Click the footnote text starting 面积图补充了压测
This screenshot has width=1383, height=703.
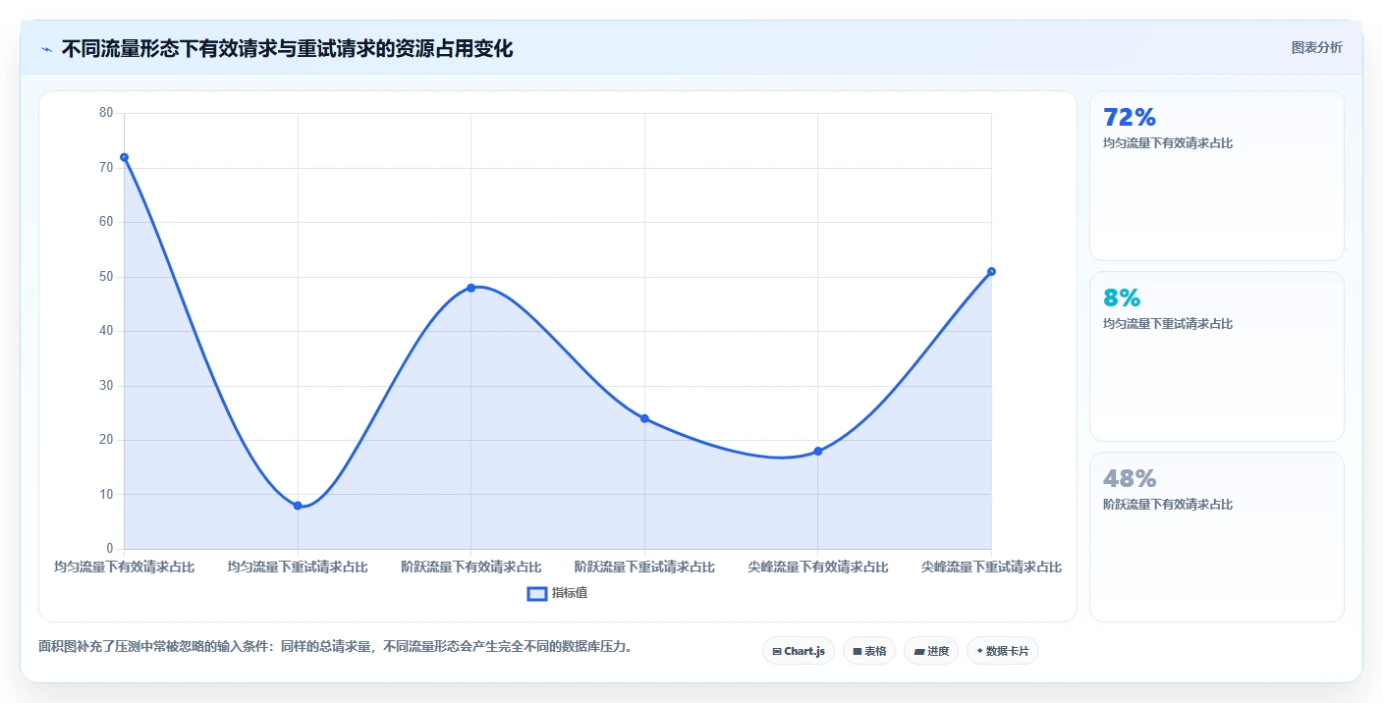click(339, 647)
